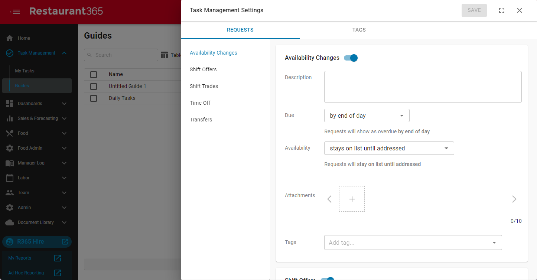
Task: Click the Guides Search input field
Action: [x=121, y=55]
